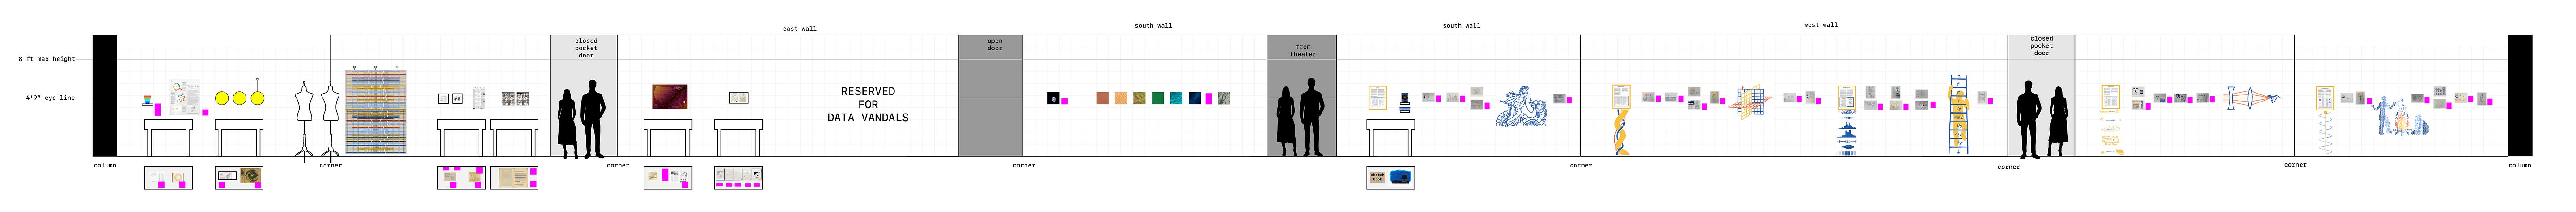Image resolution: width=2576 pixels, height=212 pixels.
Task: Select the teal color swatch
Action: click(x=1176, y=98)
